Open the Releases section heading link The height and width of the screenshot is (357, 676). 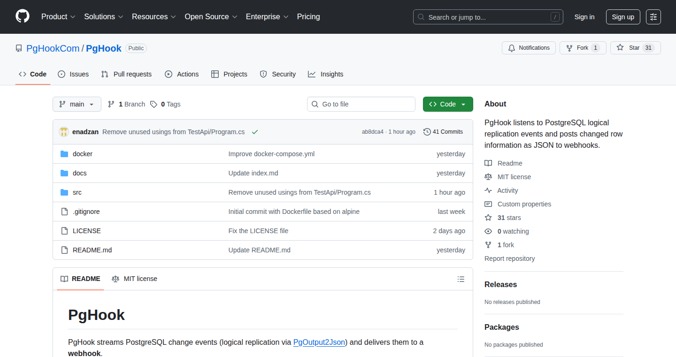(500, 284)
